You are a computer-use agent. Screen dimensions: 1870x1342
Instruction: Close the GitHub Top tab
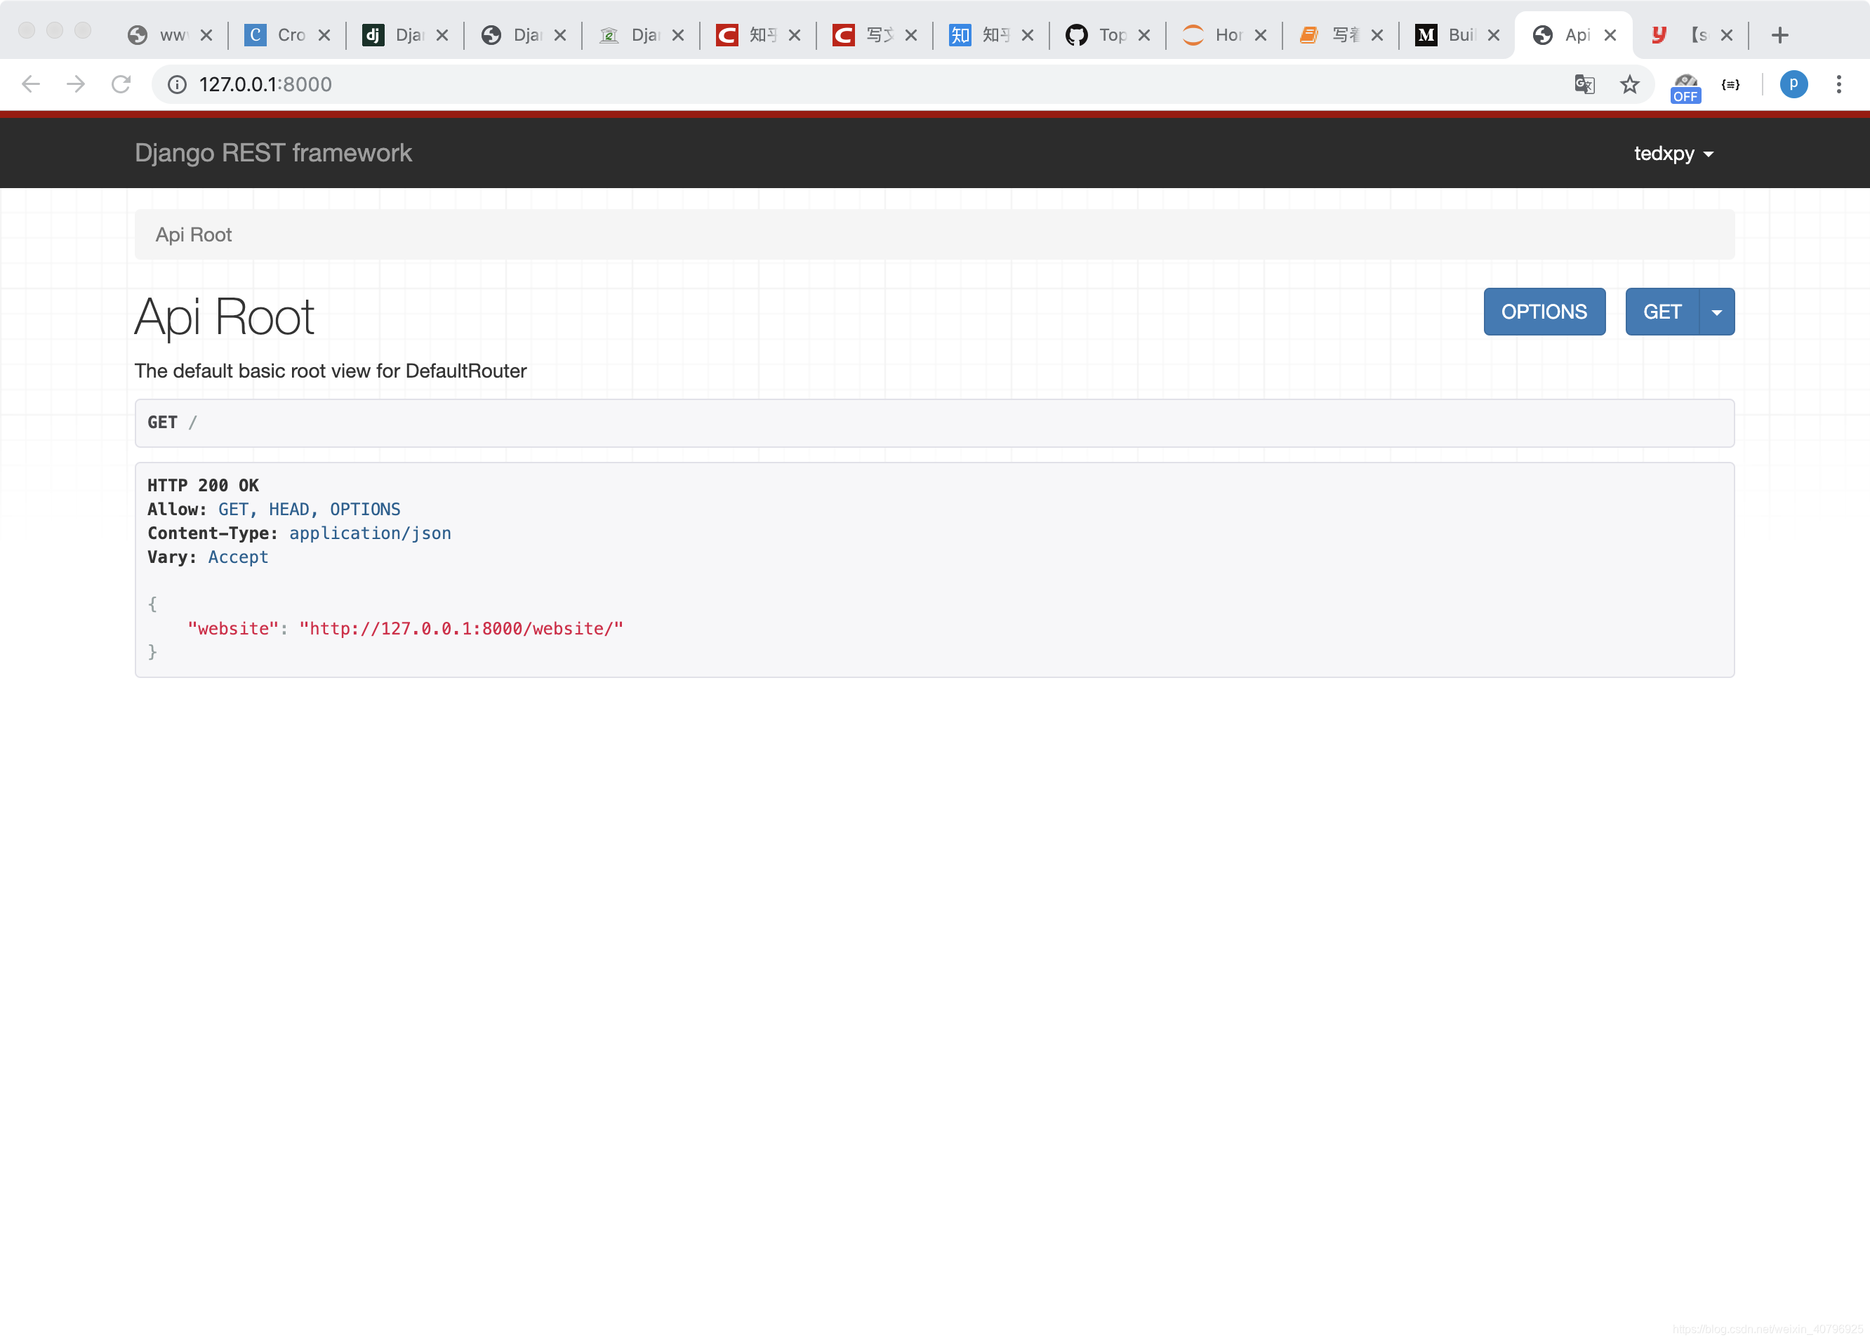[1143, 34]
